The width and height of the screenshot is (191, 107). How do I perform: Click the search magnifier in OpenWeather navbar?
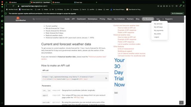tap(34, 19)
